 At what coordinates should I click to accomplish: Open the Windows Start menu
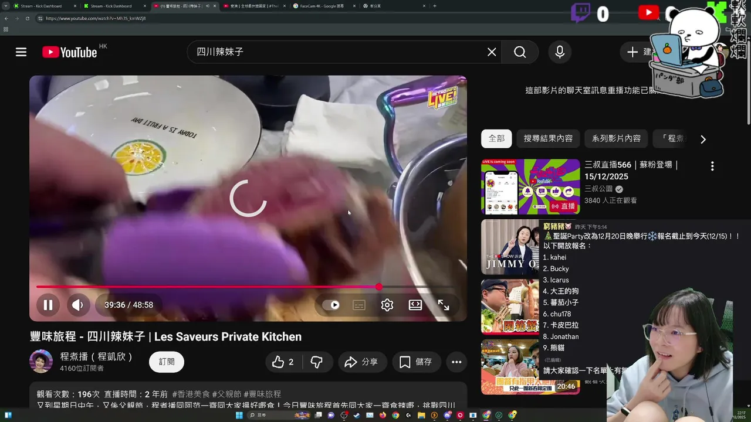pyautogui.click(x=239, y=415)
